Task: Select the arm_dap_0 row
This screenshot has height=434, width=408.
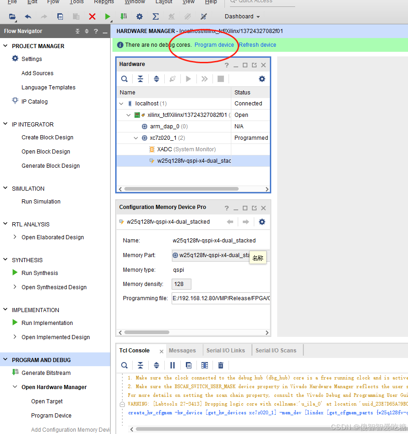Action: pyautogui.click(x=193, y=126)
